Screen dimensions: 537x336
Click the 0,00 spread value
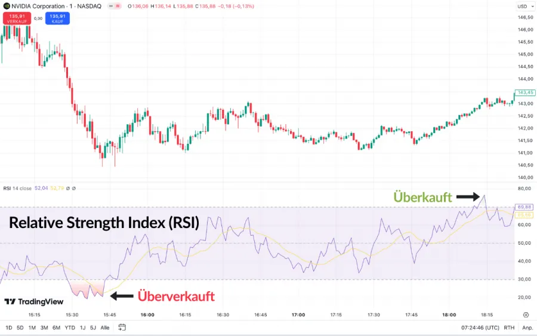pyautogui.click(x=38, y=19)
